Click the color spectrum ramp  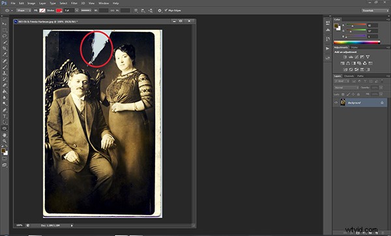(x=356, y=42)
